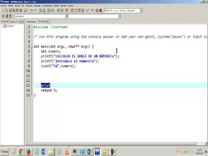Click the icon immediately left of the globals dropdown
This screenshot has height=156, width=208.
click(10, 16)
